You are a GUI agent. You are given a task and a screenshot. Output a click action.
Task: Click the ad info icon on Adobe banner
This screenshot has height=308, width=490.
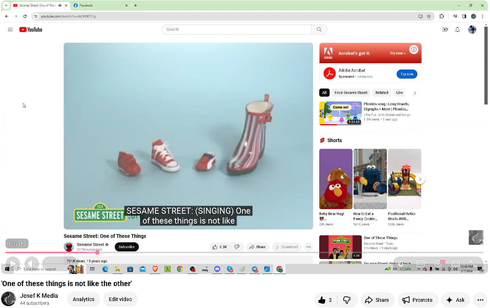[414, 50]
